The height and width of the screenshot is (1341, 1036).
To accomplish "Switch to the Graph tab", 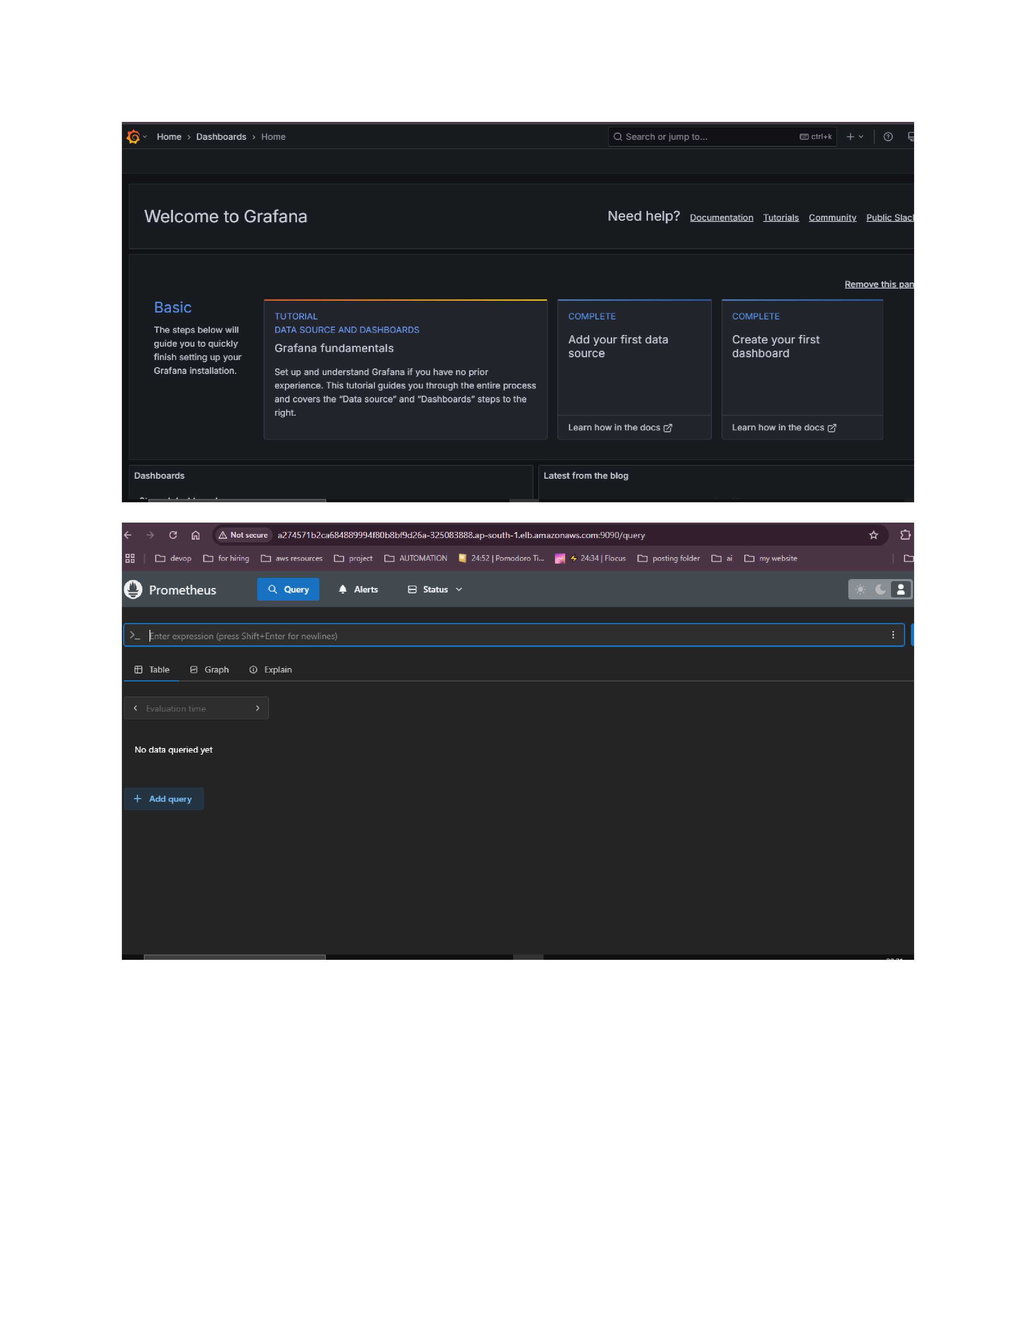I will pos(209,669).
